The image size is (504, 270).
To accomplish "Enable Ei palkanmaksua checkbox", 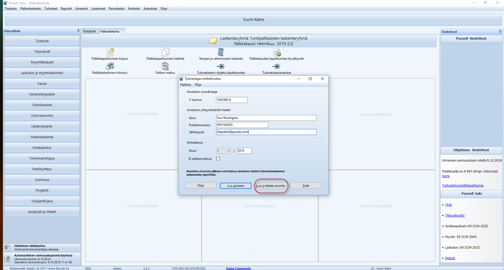I will tap(218, 159).
